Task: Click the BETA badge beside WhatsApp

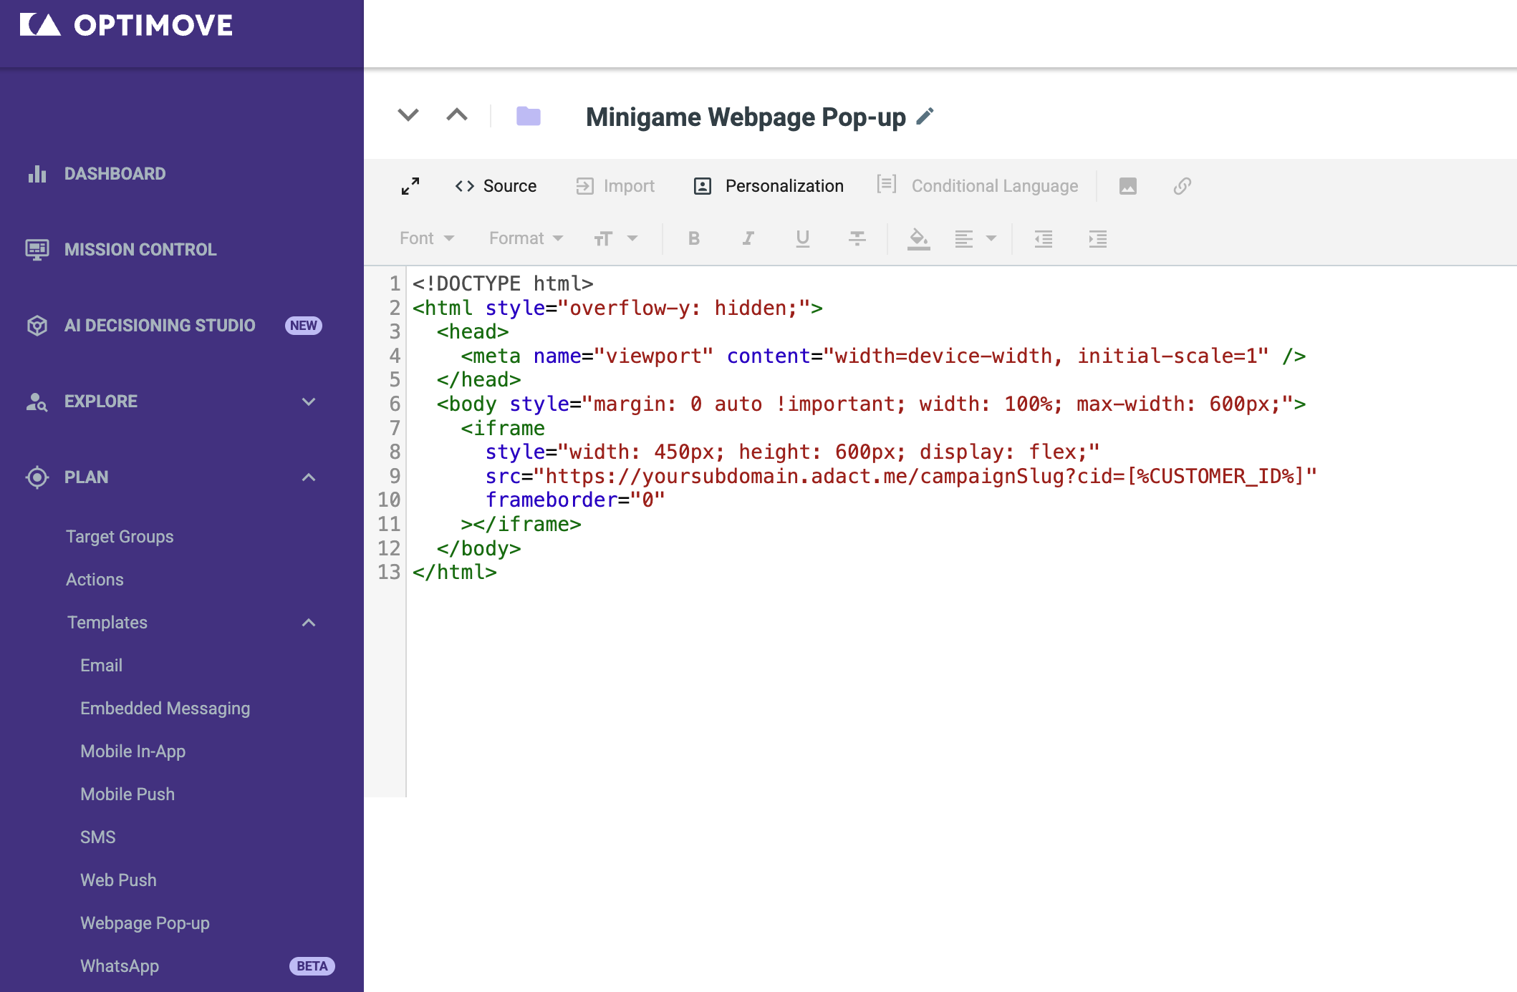Action: 312,966
